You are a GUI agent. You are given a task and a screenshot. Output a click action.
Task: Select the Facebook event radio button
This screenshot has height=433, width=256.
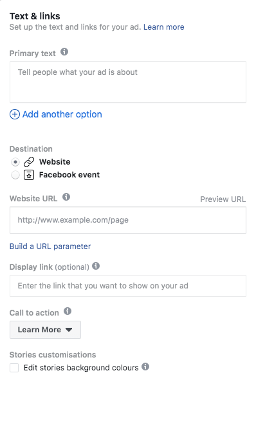point(15,175)
